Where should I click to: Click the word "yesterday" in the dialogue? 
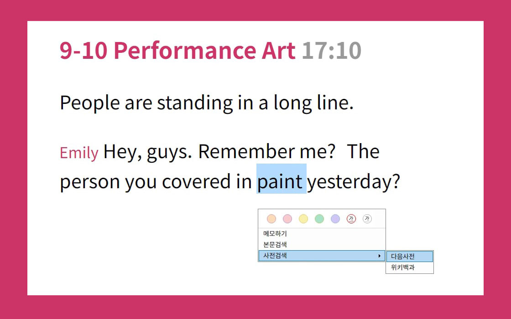pos(353,181)
